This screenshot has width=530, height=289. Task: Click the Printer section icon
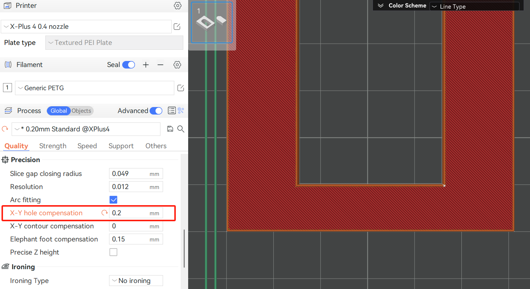(7, 6)
